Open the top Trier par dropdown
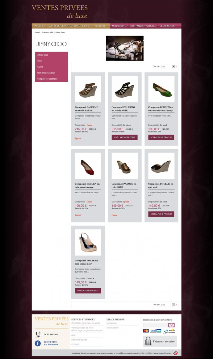The image size is (213, 359). point(167,67)
